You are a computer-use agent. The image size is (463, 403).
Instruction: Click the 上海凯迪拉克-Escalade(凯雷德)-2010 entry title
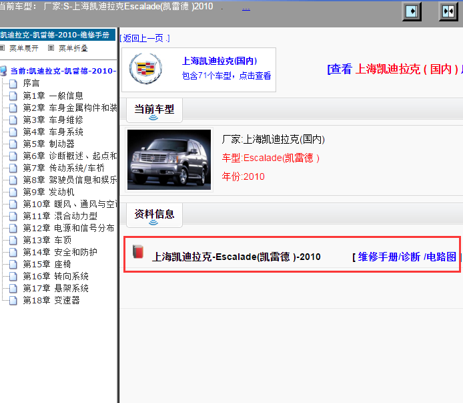tap(236, 257)
